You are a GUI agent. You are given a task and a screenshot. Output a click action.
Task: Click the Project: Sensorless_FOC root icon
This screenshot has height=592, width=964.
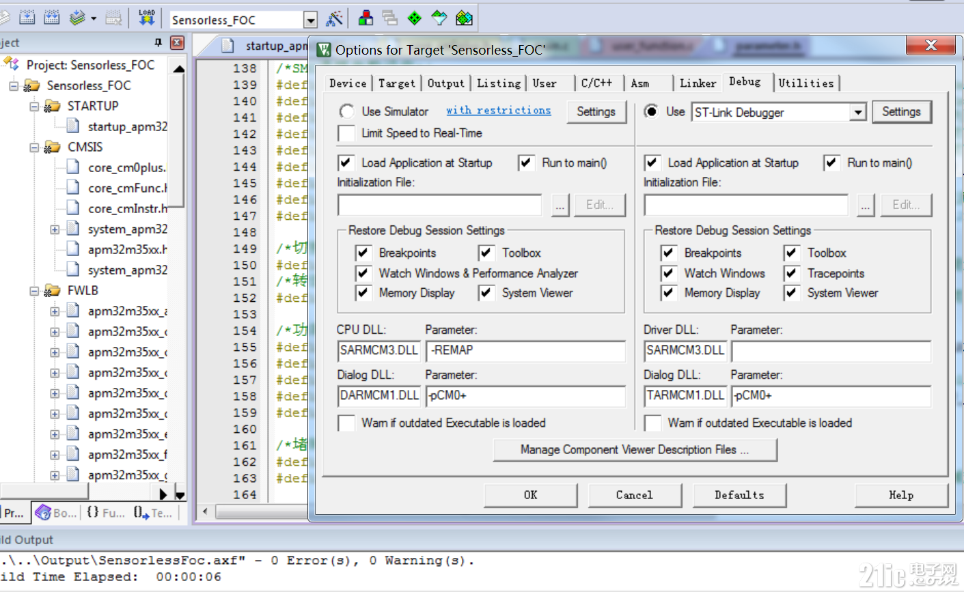coord(11,64)
